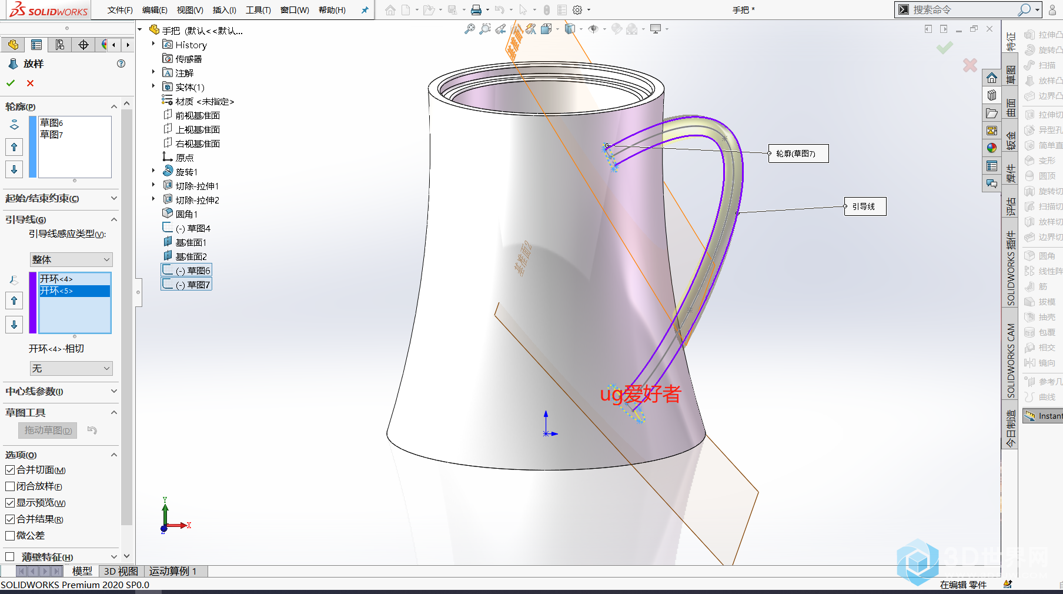Viewport: 1063px width, 594px height.
Task: Click the Options gear icon
Action: tap(577, 10)
